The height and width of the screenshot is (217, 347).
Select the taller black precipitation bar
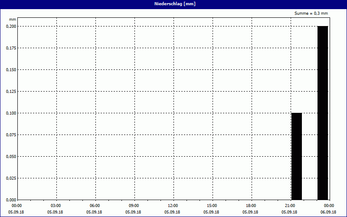point(322,113)
